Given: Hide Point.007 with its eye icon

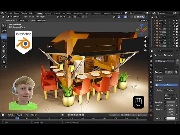Looking at the screenshot, I should (x=174, y=29).
